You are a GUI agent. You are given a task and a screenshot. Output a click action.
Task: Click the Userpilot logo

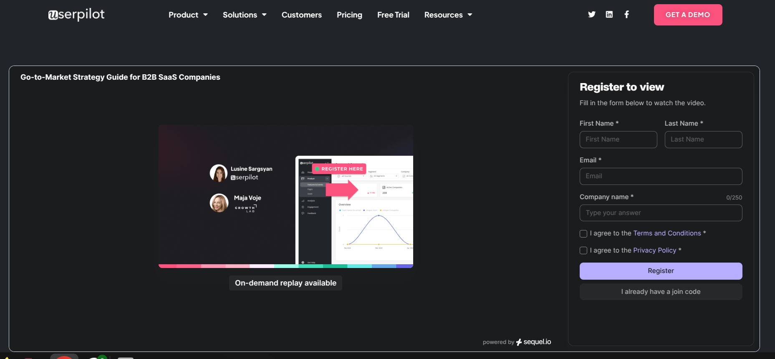point(76,15)
